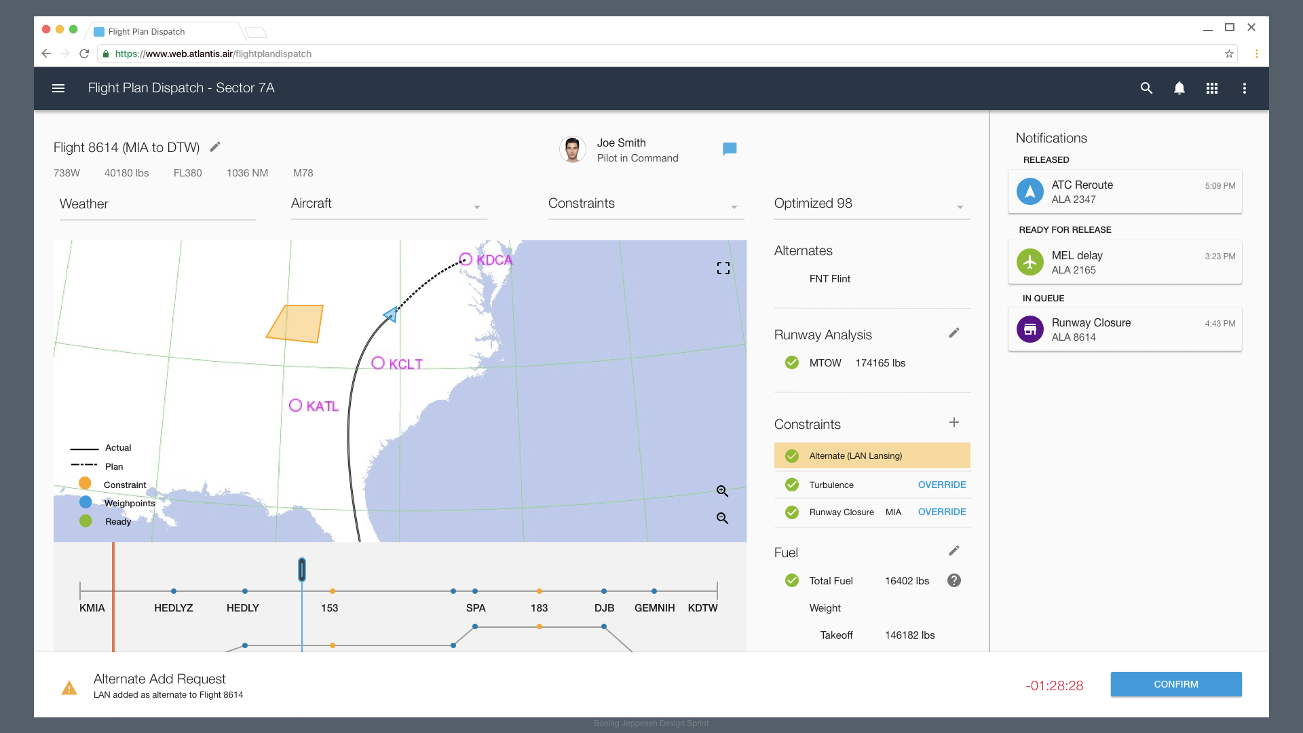
Task: Override the Runway Closure MIA constraint
Action: click(x=942, y=512)
